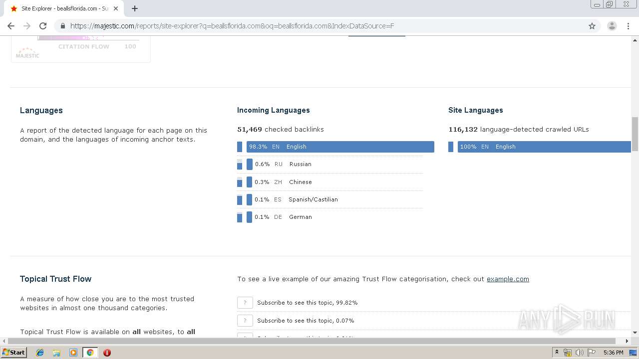Open a new browser tab
The height and width of the screenshot is (359, 639).
[x=135, y=8]
